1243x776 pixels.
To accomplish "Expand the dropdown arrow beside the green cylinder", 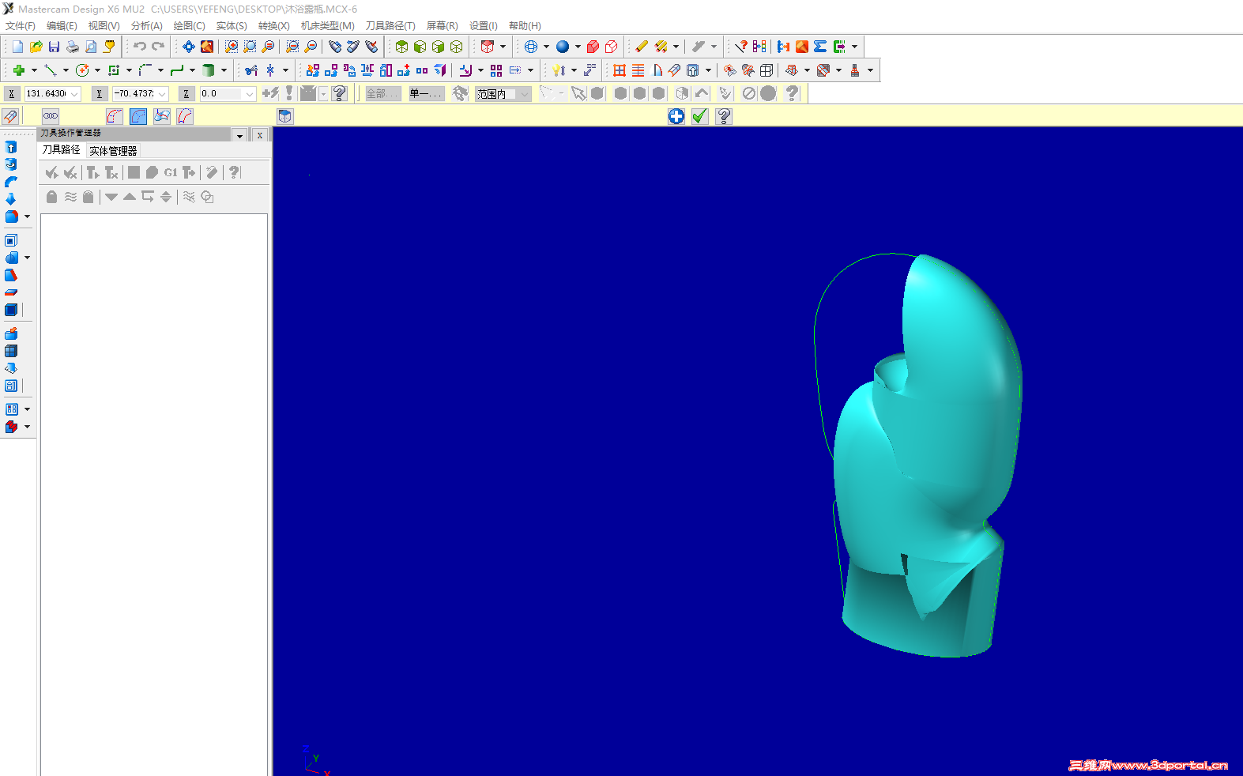I will click(x=224, y=70).
